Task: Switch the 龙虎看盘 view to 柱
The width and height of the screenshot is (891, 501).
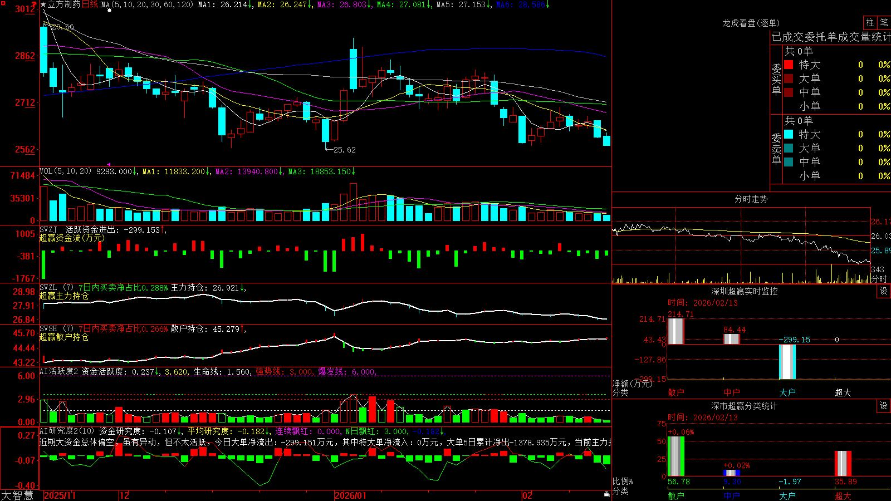Action: click(x=870, y=23)
